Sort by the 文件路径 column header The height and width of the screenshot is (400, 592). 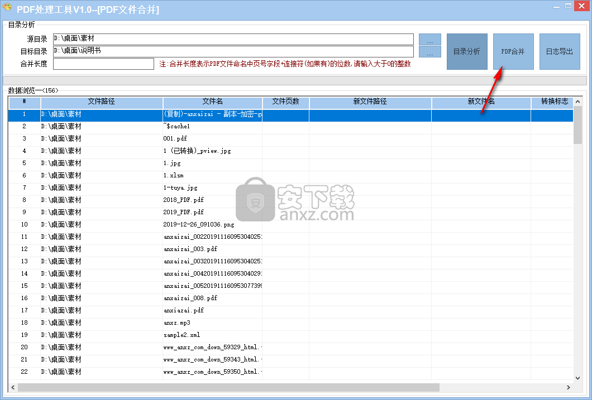[x=102, y=102]
